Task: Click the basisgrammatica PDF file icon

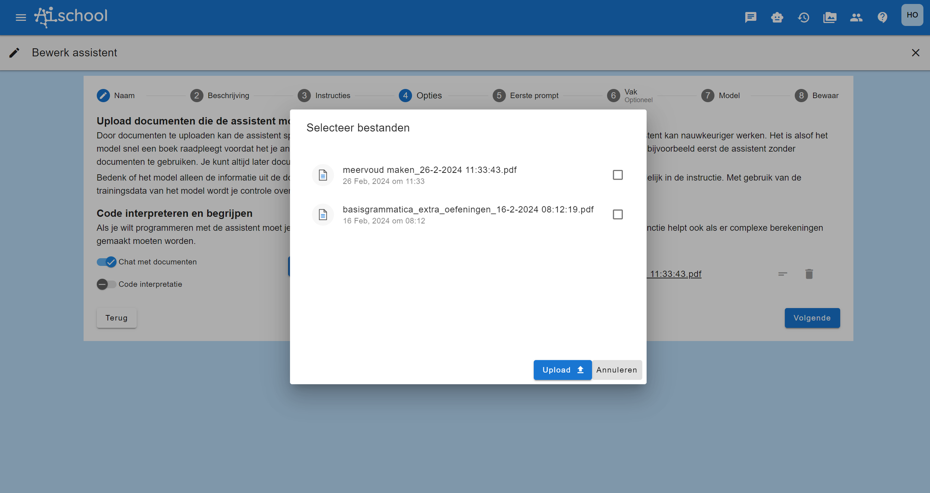Action: pos(323,215)
